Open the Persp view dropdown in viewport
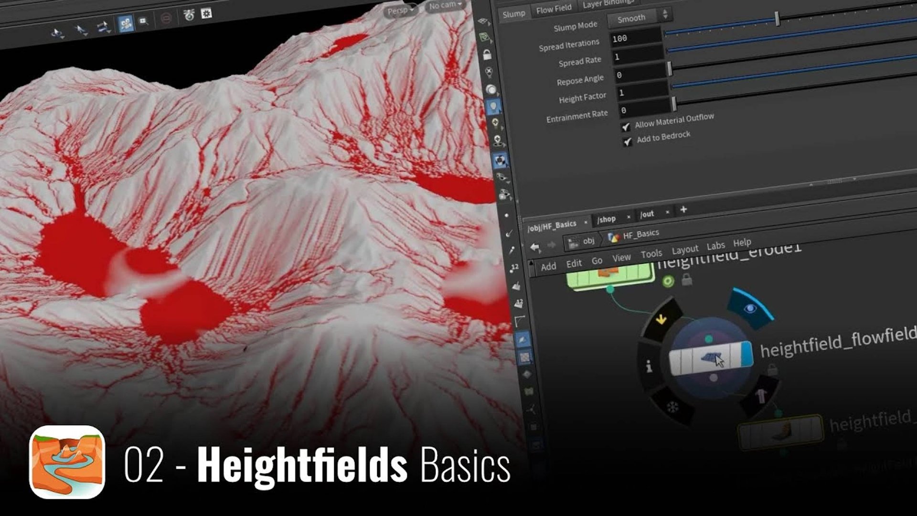 399,10
